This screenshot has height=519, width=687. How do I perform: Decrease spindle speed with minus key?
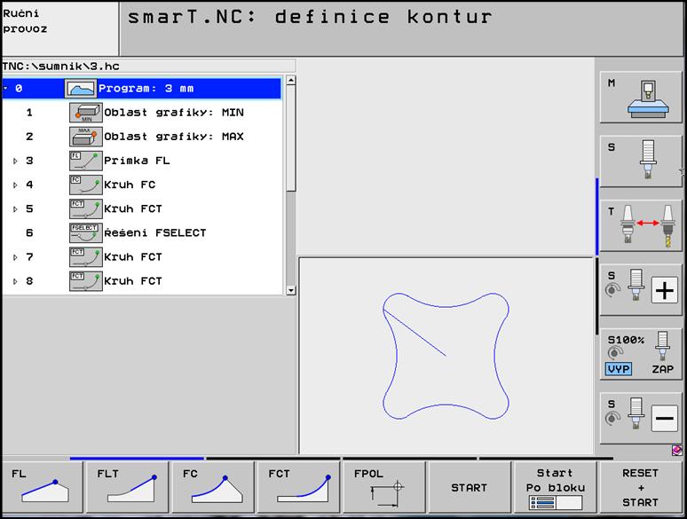(640, 418)
